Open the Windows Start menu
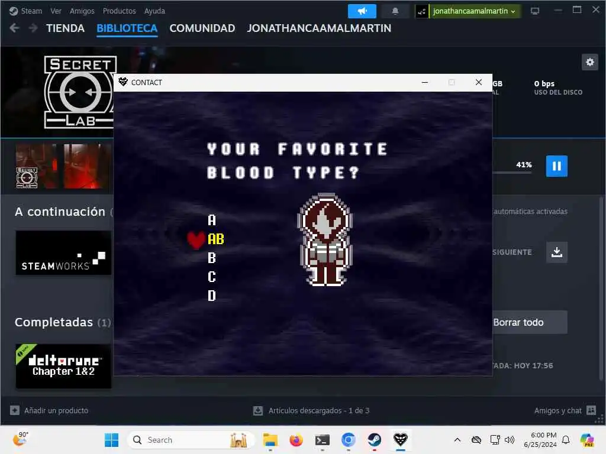 tap(112, 440)
